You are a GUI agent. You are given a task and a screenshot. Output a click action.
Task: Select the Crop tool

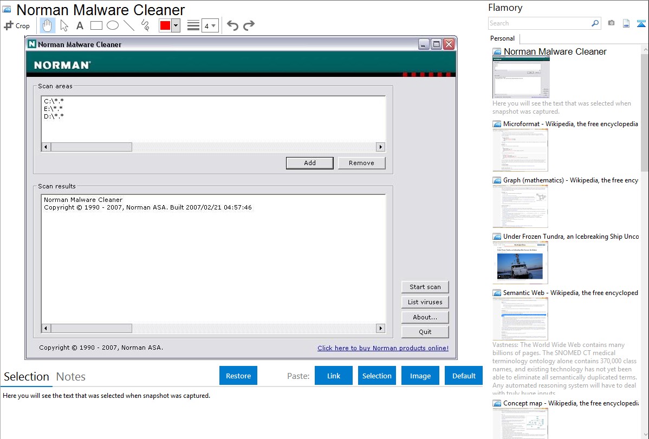pos(17,25)
